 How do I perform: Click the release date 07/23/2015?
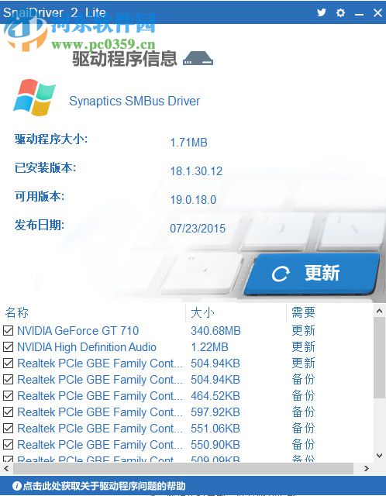click(198, 229)
